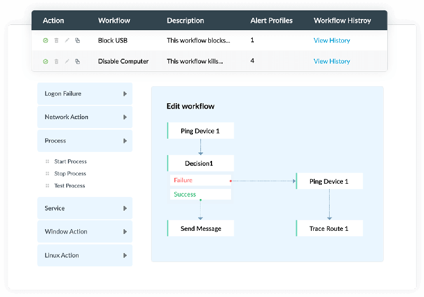Click description 'This workflow kills...'
The height and width of the screenshot is (297, 424).
[195, 61]
